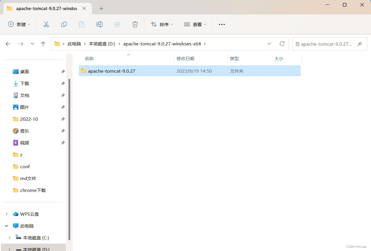This screenshot has height=251, width=371.
Task: Open the 新建 dropdown
Action: [x=19, y=24]
